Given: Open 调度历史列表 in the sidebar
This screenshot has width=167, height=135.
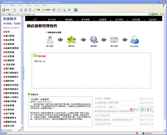Looking at the screenshot, I should tap(12, 85).
